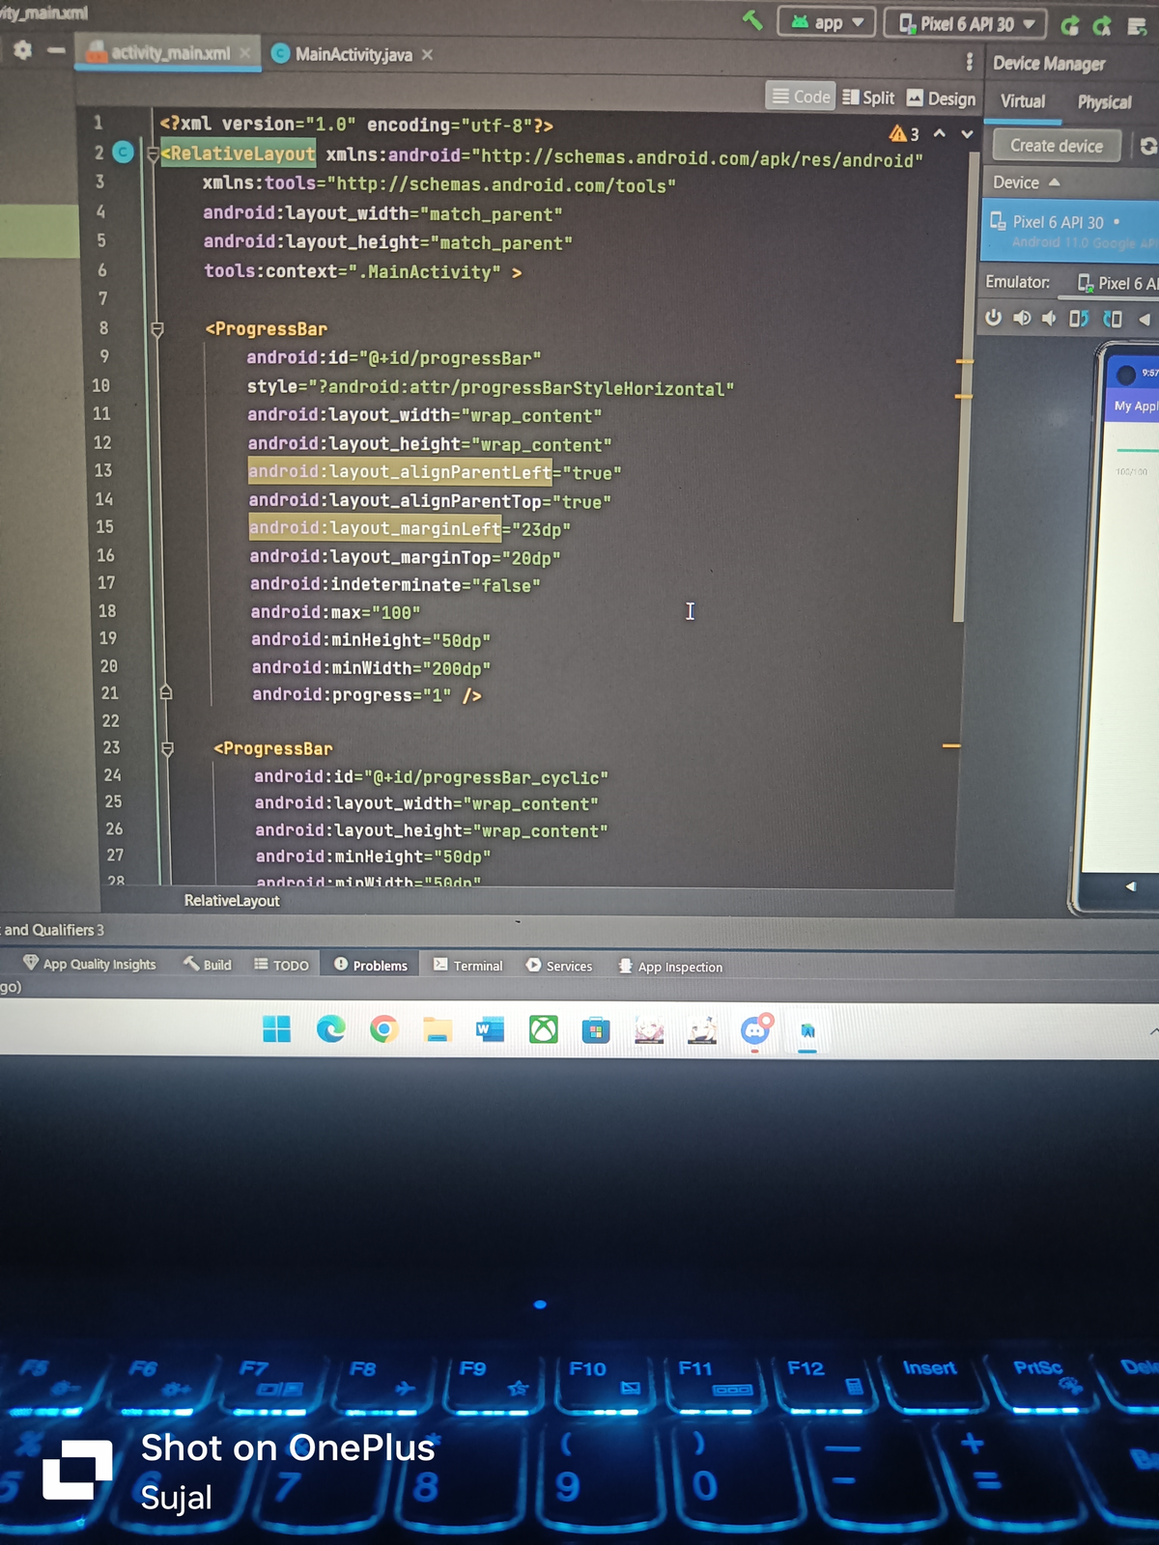Click the RelativeLayout breadcrumb below the editor
The image size is (1159, 1545).
pyautogui.click(x=232, y=900)
